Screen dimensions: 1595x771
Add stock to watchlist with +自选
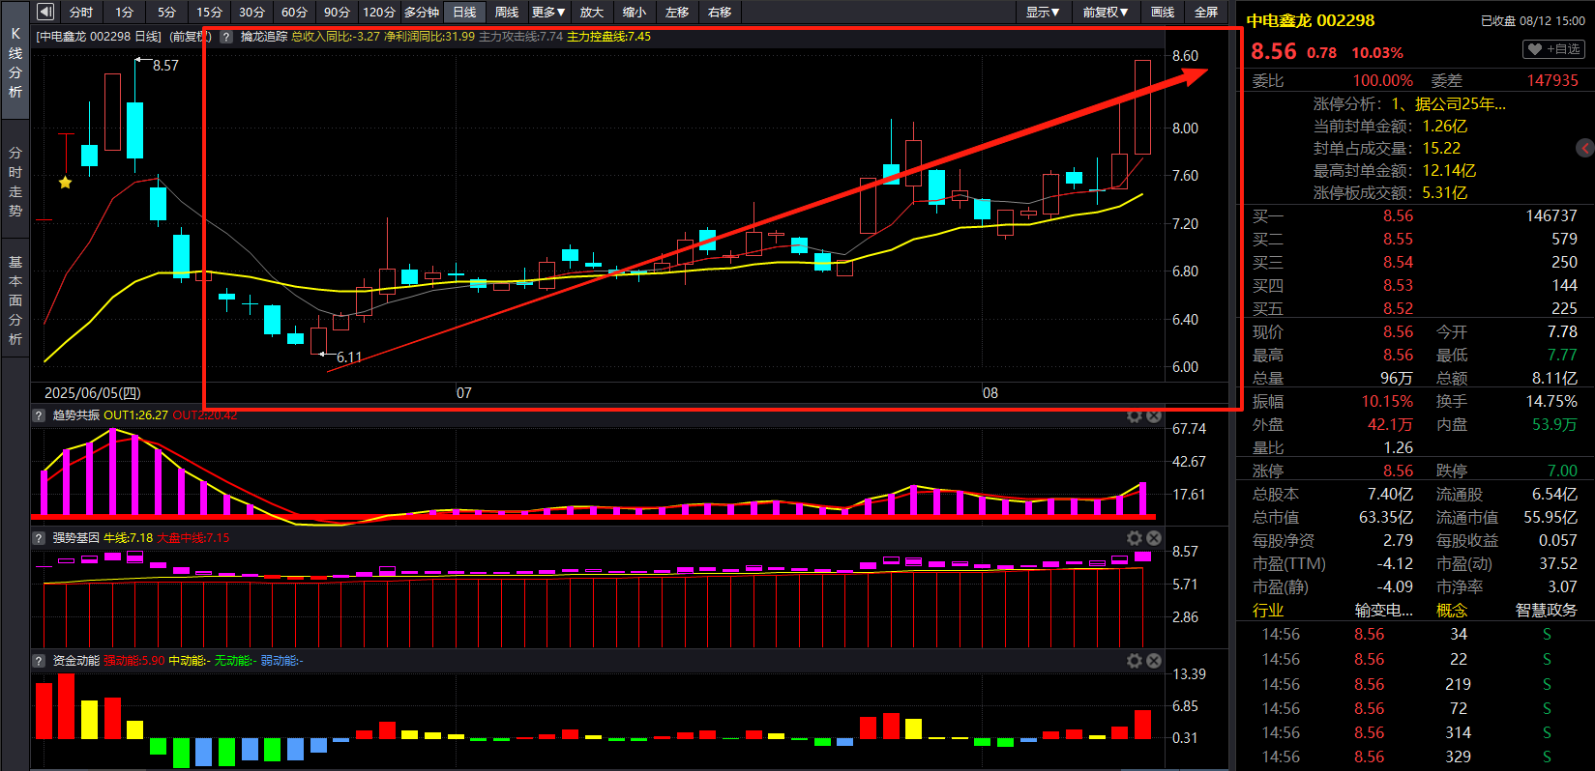point(1553,49)
